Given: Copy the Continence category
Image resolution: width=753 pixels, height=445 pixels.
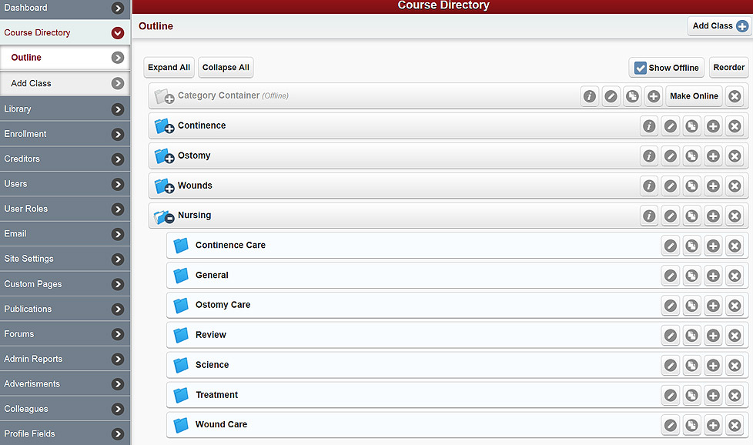Looking at the screenshot, I should point(691,126).
